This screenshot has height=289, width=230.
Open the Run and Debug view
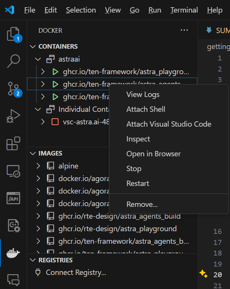point(13,116)
